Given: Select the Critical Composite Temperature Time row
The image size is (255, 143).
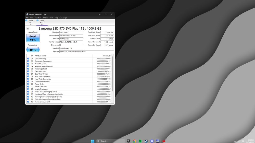Looking at the screenshot, I should pos(69,99).
